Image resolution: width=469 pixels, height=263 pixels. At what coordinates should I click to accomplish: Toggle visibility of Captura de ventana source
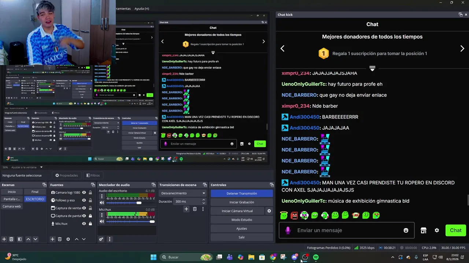tap(84, 208)
